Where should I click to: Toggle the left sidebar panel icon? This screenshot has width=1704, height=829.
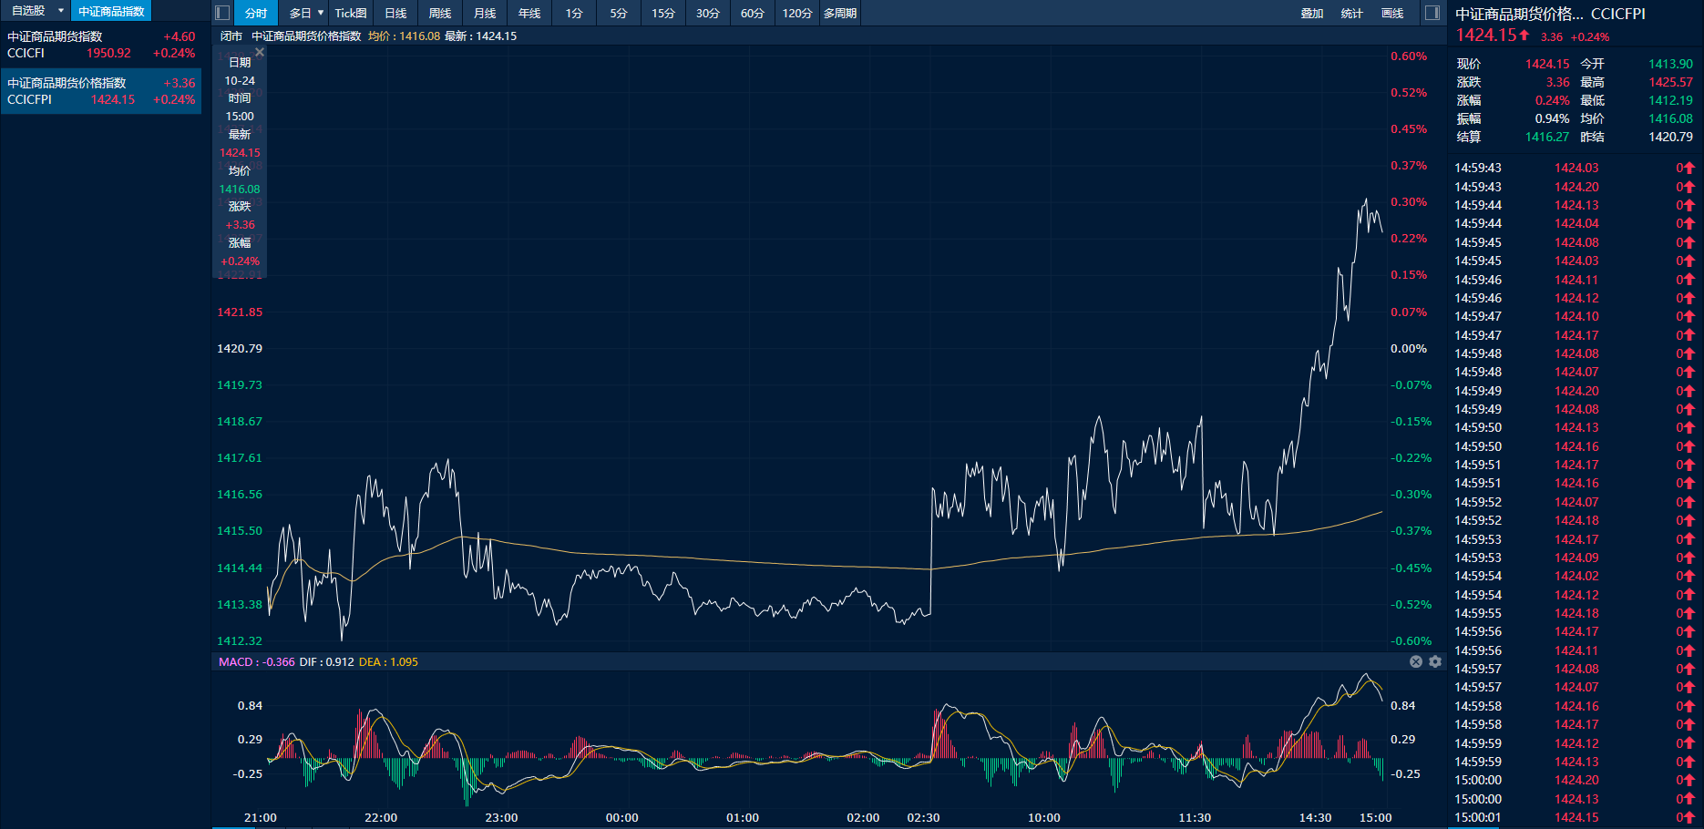coord(222,13)
